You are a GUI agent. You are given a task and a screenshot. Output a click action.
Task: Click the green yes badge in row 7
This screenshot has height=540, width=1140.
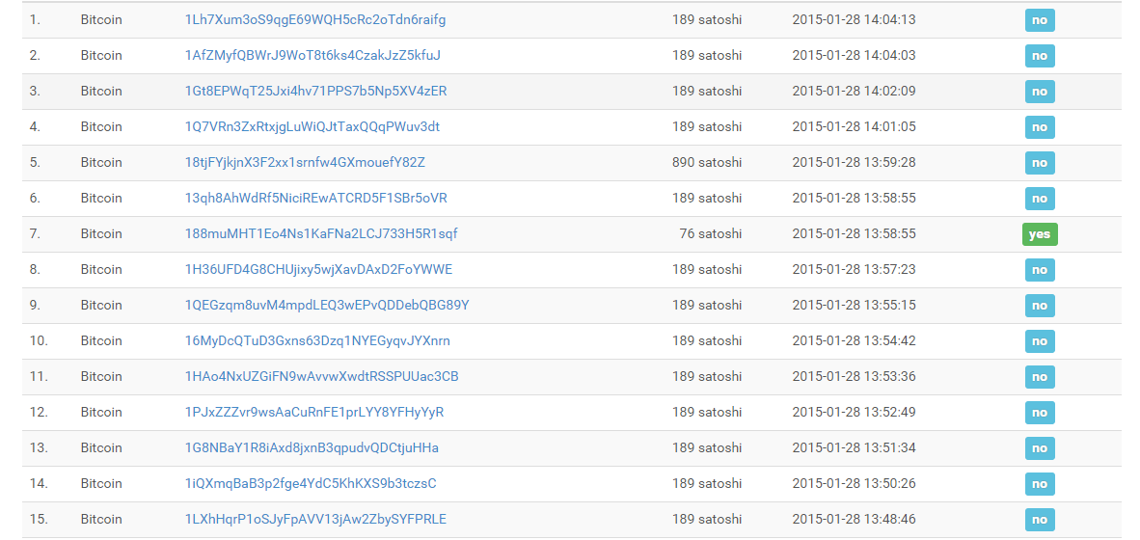(1040, 234)
